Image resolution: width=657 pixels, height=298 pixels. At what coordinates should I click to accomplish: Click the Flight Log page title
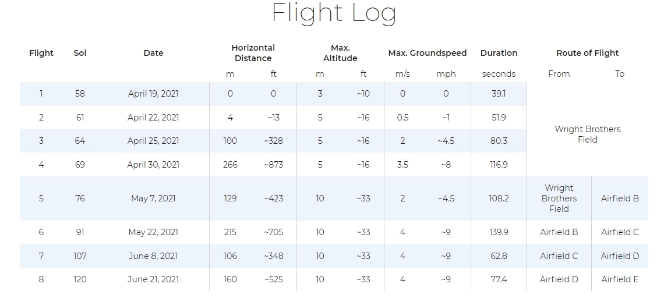[334, 13]
